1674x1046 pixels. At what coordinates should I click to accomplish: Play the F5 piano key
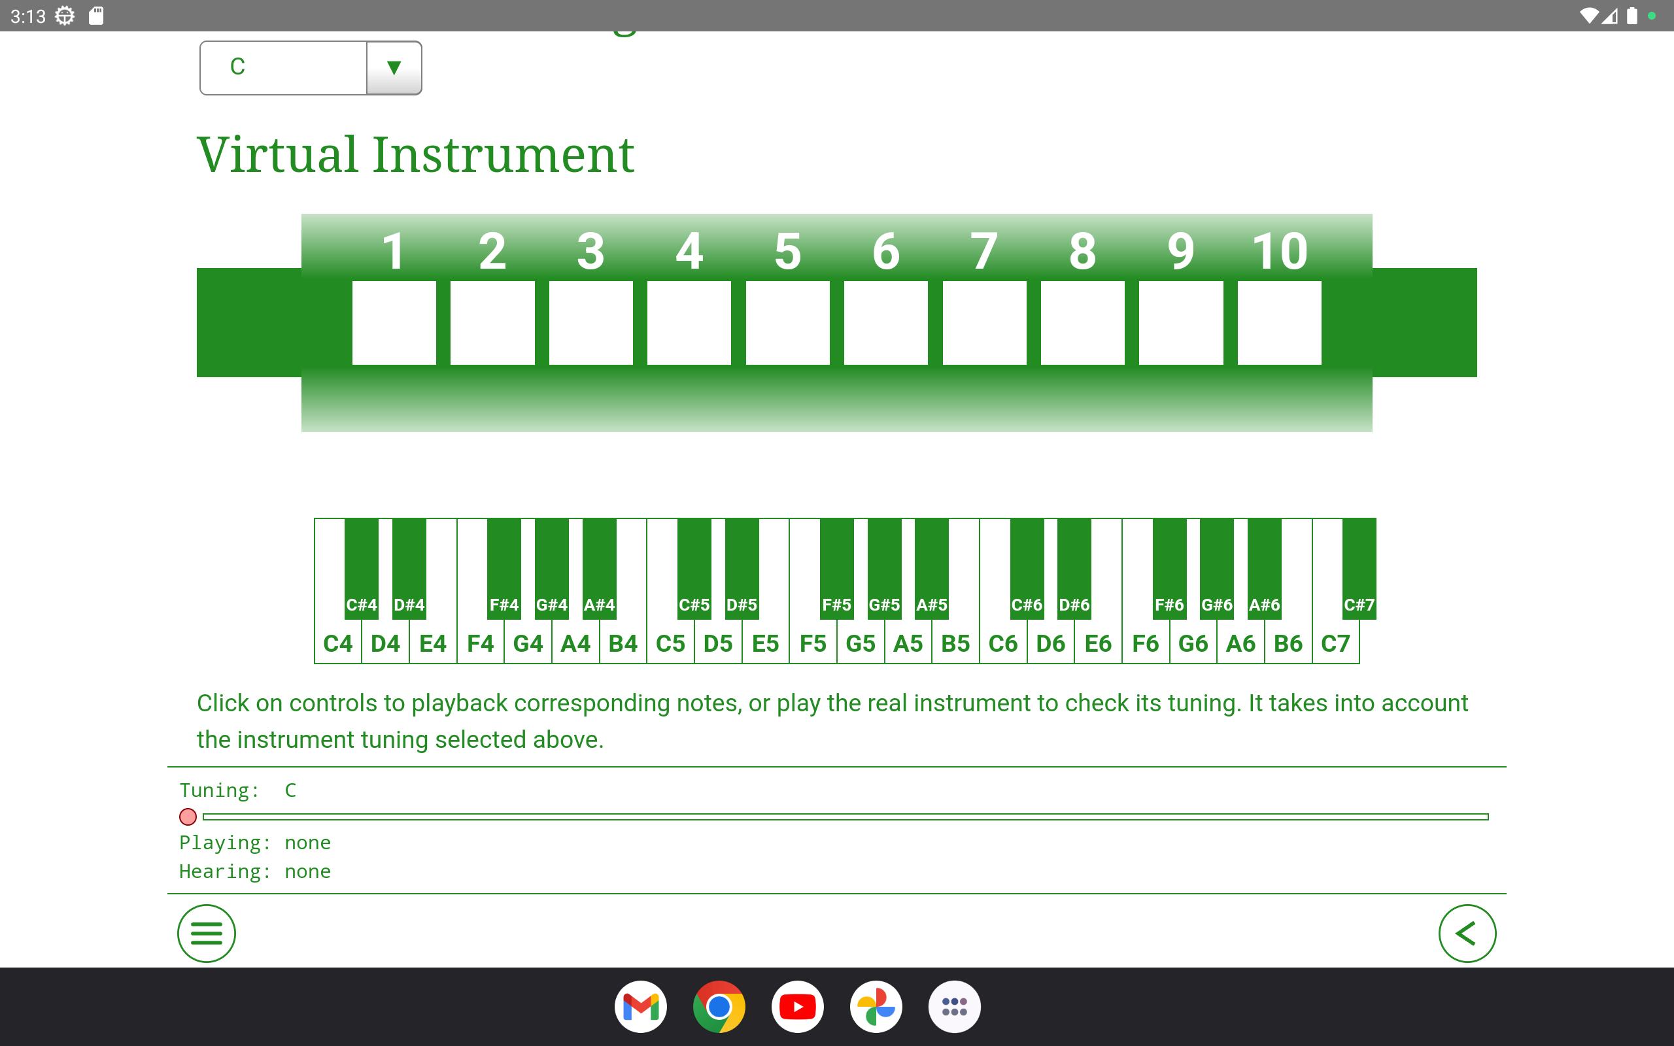(813, 643)
